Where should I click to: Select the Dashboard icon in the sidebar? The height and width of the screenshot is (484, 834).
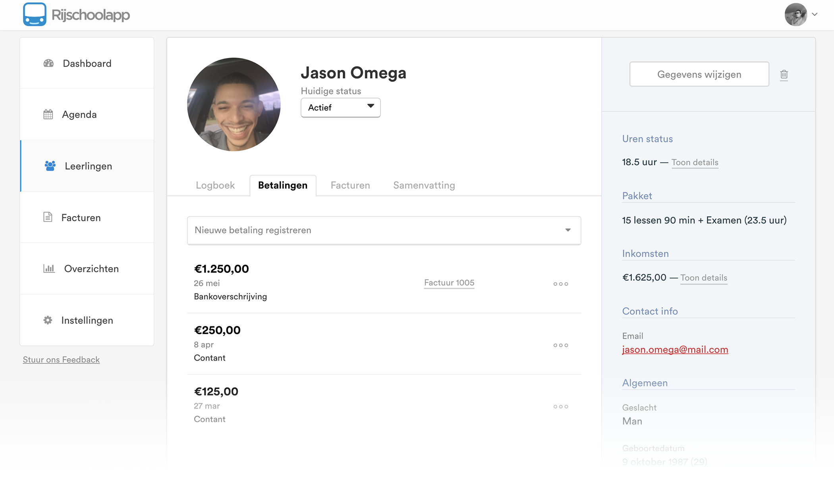[x=48, y=63]
